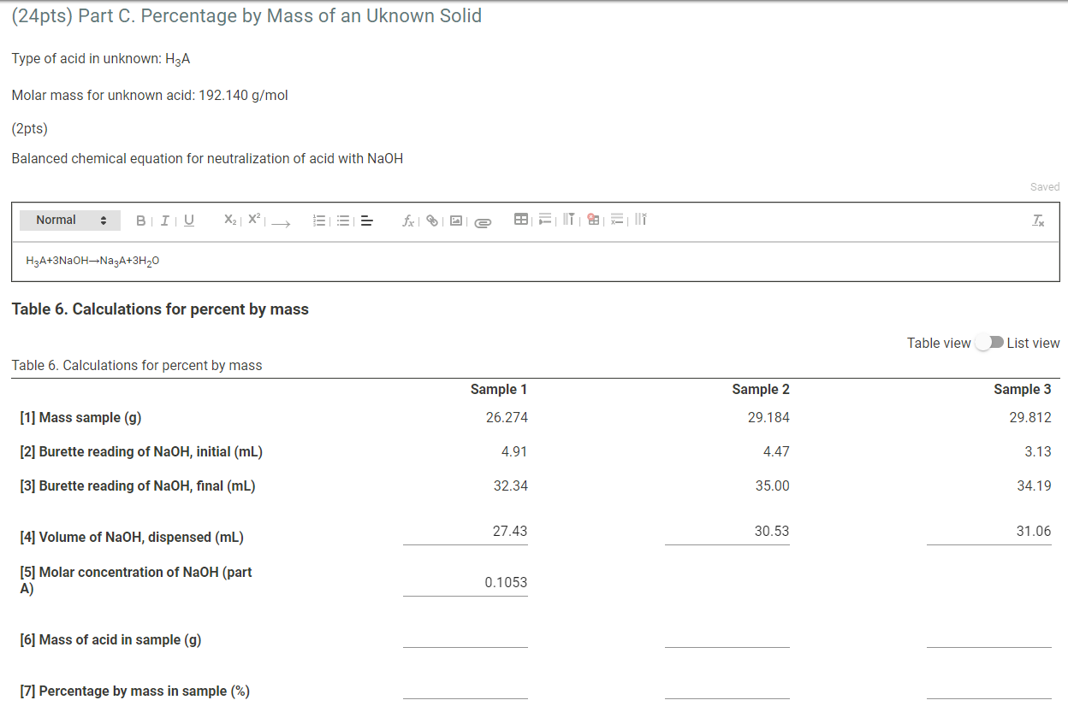Delete the table with red-marked icon
The image size is (1068, 712).
[x=593, y=220]
